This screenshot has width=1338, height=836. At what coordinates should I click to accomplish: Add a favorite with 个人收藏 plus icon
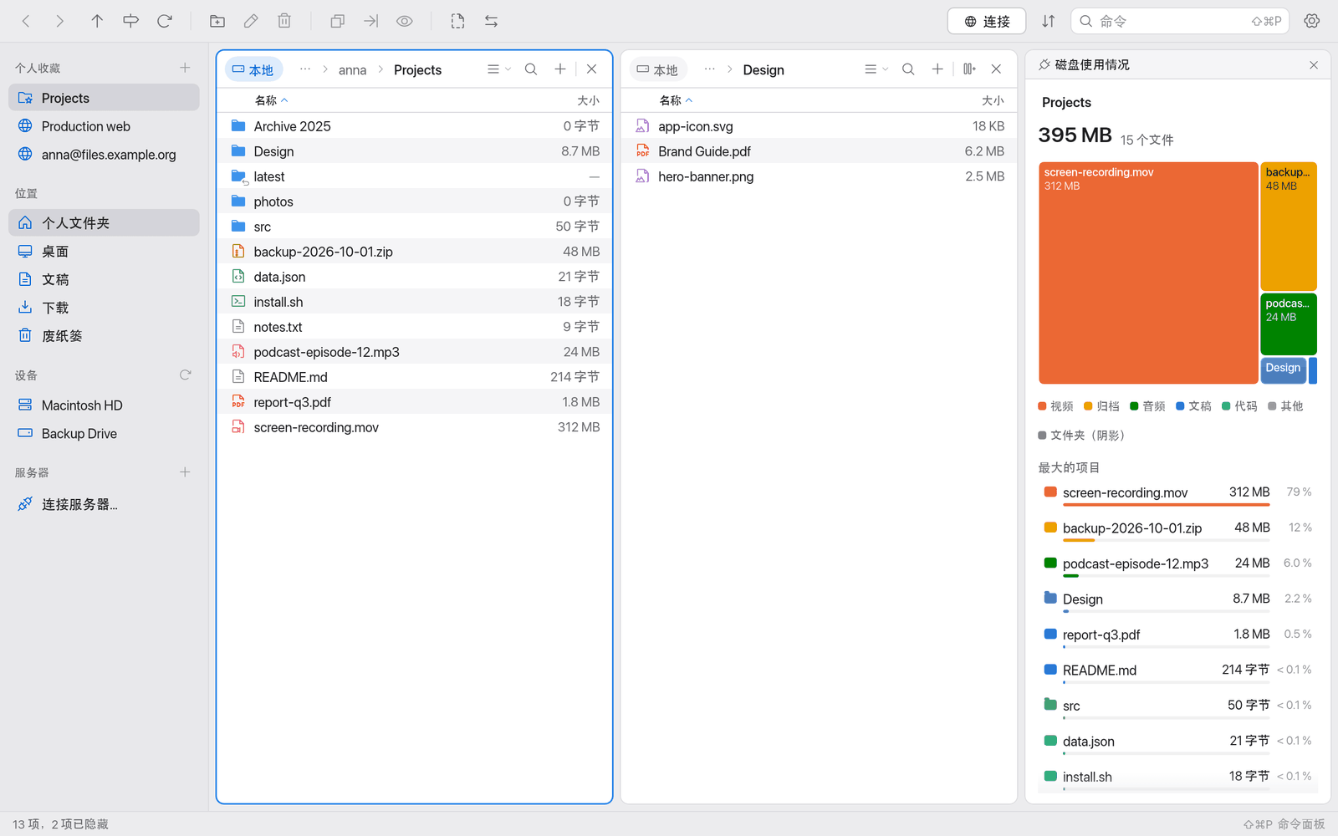(185, 68)
